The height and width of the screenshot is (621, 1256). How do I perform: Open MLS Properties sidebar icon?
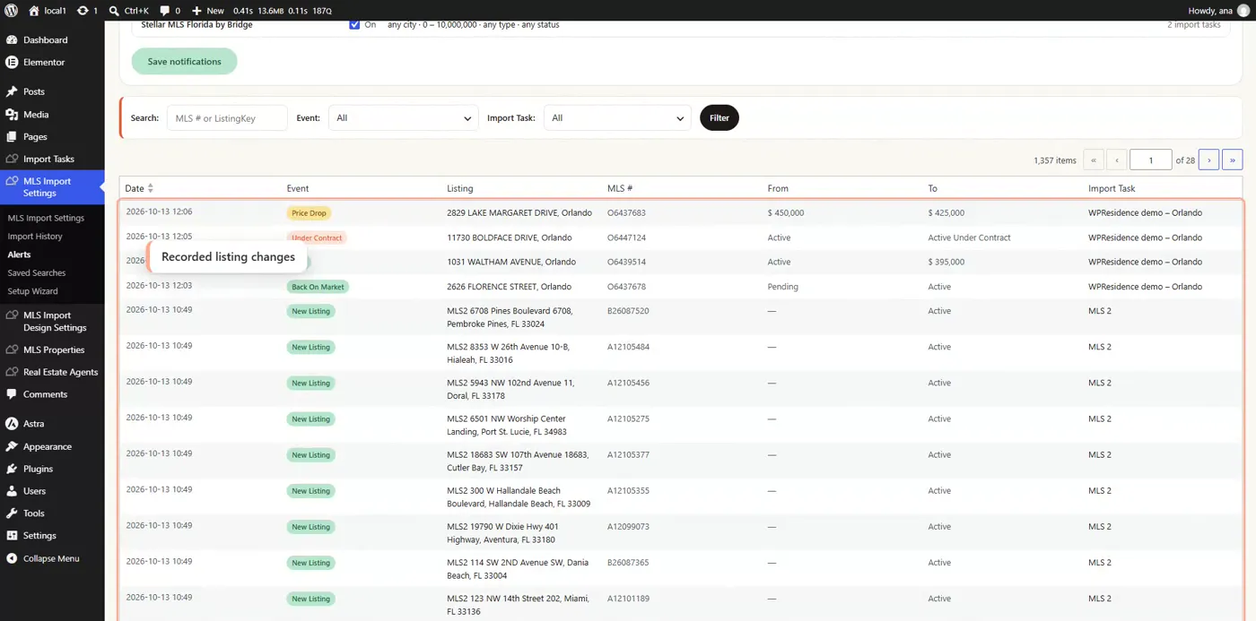tap(12, 349)
